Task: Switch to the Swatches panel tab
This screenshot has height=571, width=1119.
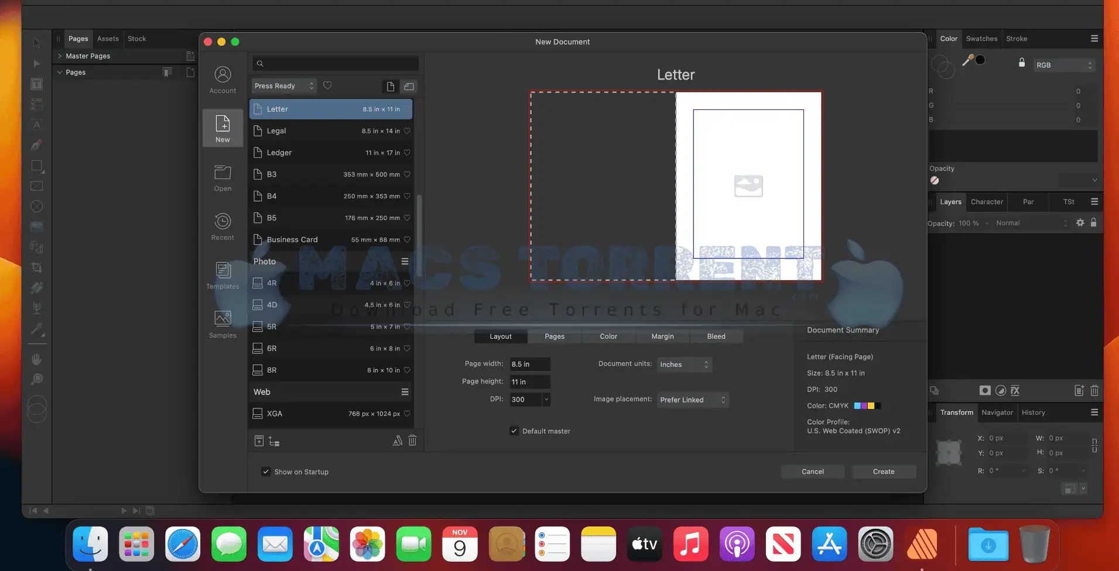Action: pos(981,39)
